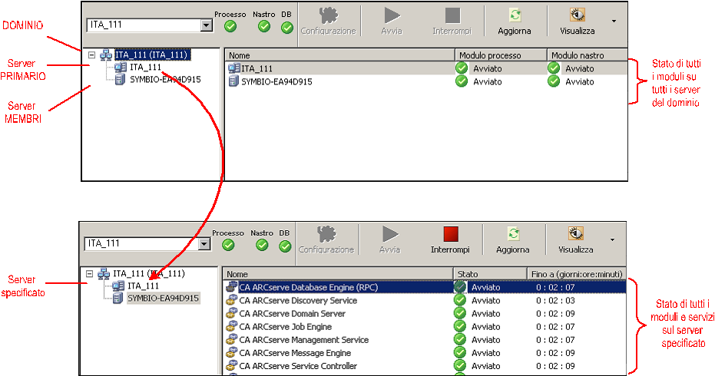This screenshot has width=715, height=376.
Task: Sort by Nome column in upper list
Action: click(339, 55)
